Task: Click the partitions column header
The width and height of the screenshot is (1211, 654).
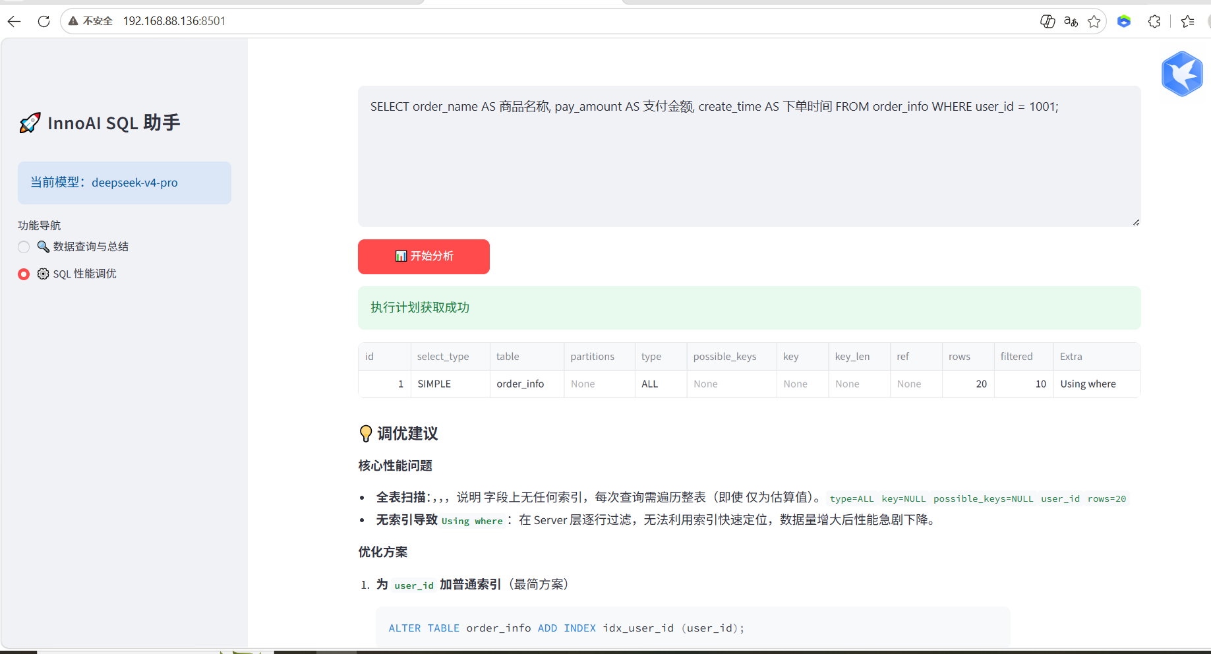Action: [599, 357]
